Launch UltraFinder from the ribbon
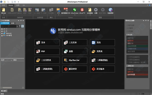Image resolution: width=152 pixels, height=95 pixels. coord(75,10)
